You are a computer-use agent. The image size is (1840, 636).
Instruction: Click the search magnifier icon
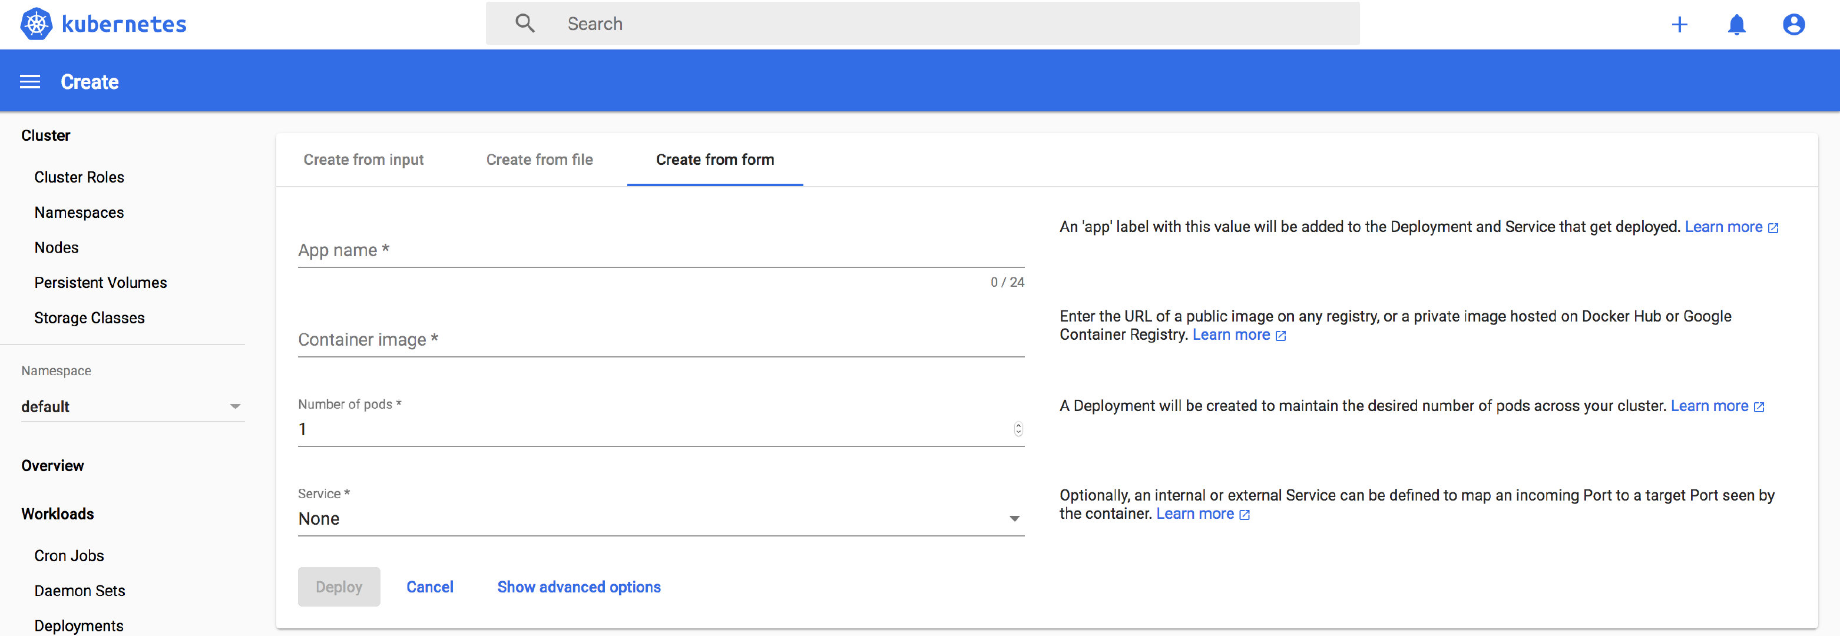pyautogui.click(x=525, y=24)
